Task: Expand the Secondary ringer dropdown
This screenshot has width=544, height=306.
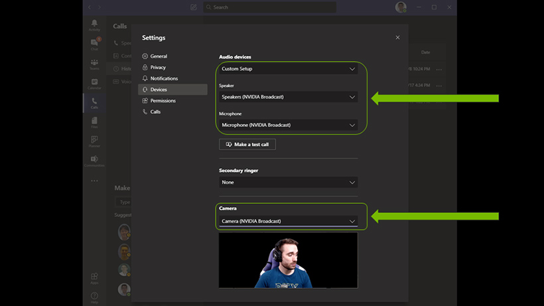Action: coord(288,182)
